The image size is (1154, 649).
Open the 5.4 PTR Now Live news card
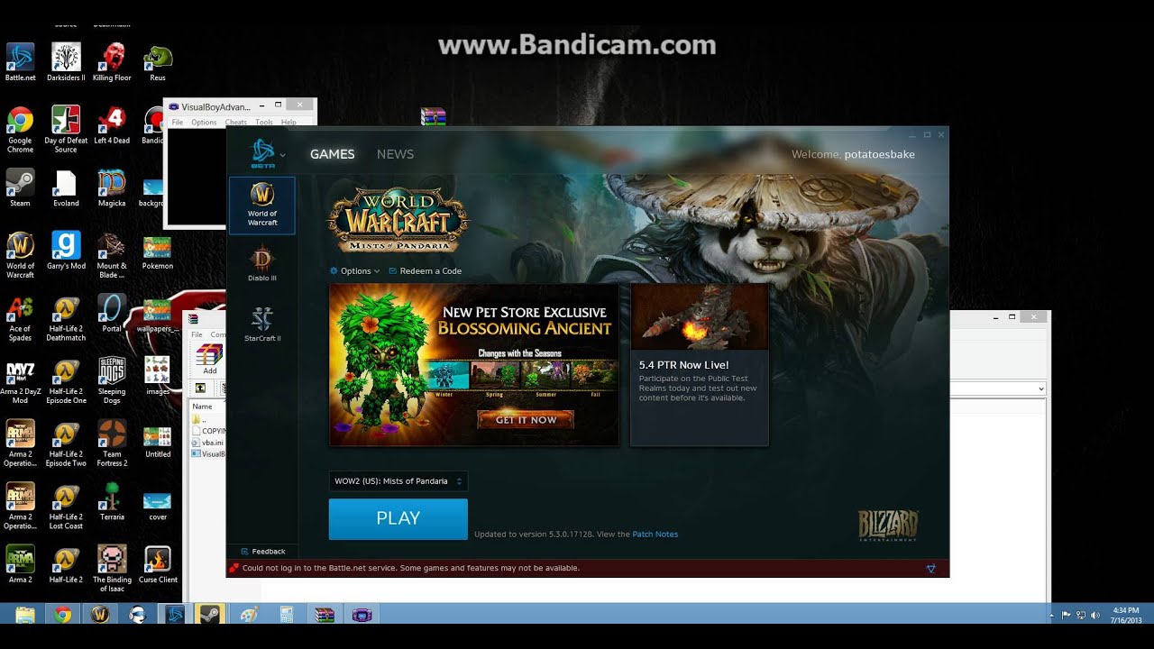click(699, 364)
